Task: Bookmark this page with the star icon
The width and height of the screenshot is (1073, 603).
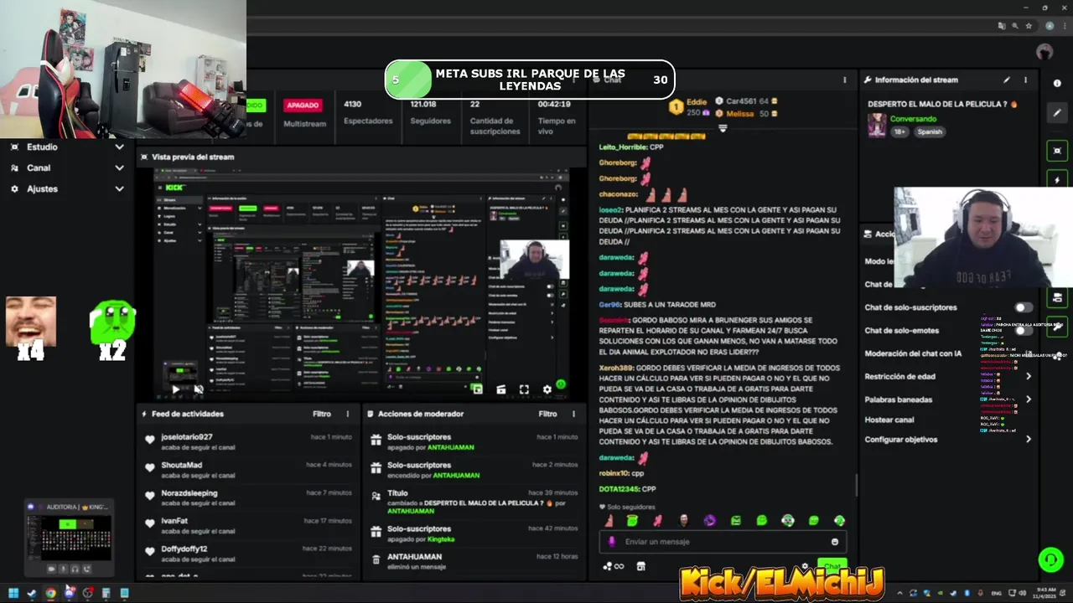Action: pyautogui.click(x=1029, y=26)
